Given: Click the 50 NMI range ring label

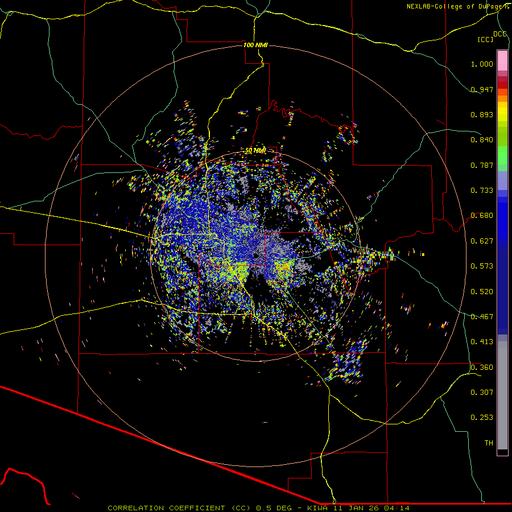Looking at the screenshot, I should coord(255,151).
